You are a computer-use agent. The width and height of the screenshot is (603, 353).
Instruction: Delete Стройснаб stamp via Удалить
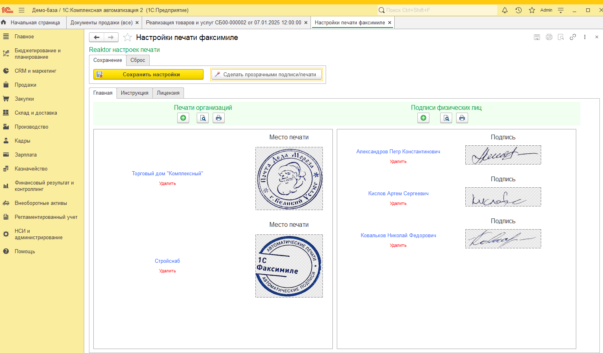click(168, 271)
